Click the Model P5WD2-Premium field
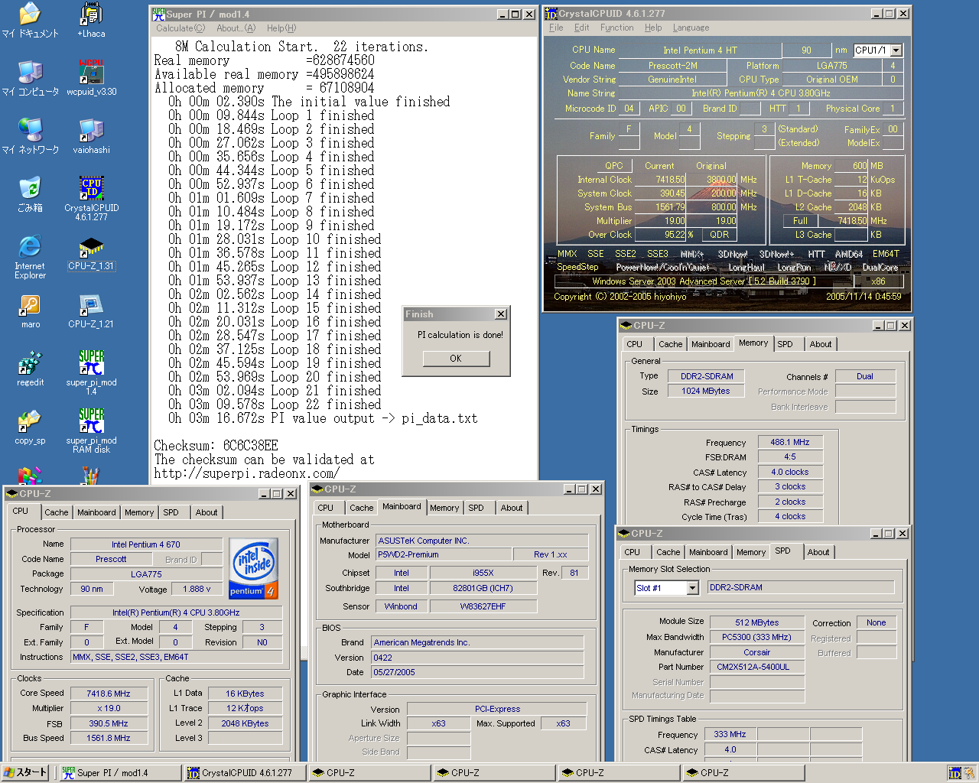 click(443, 554)
